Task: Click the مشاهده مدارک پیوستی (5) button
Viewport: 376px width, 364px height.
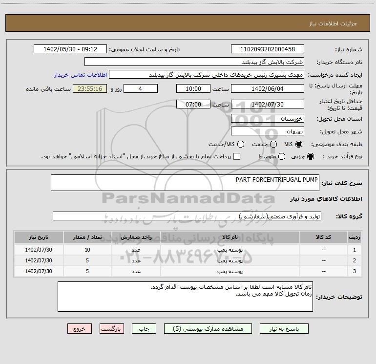Action: click(208, 329)
